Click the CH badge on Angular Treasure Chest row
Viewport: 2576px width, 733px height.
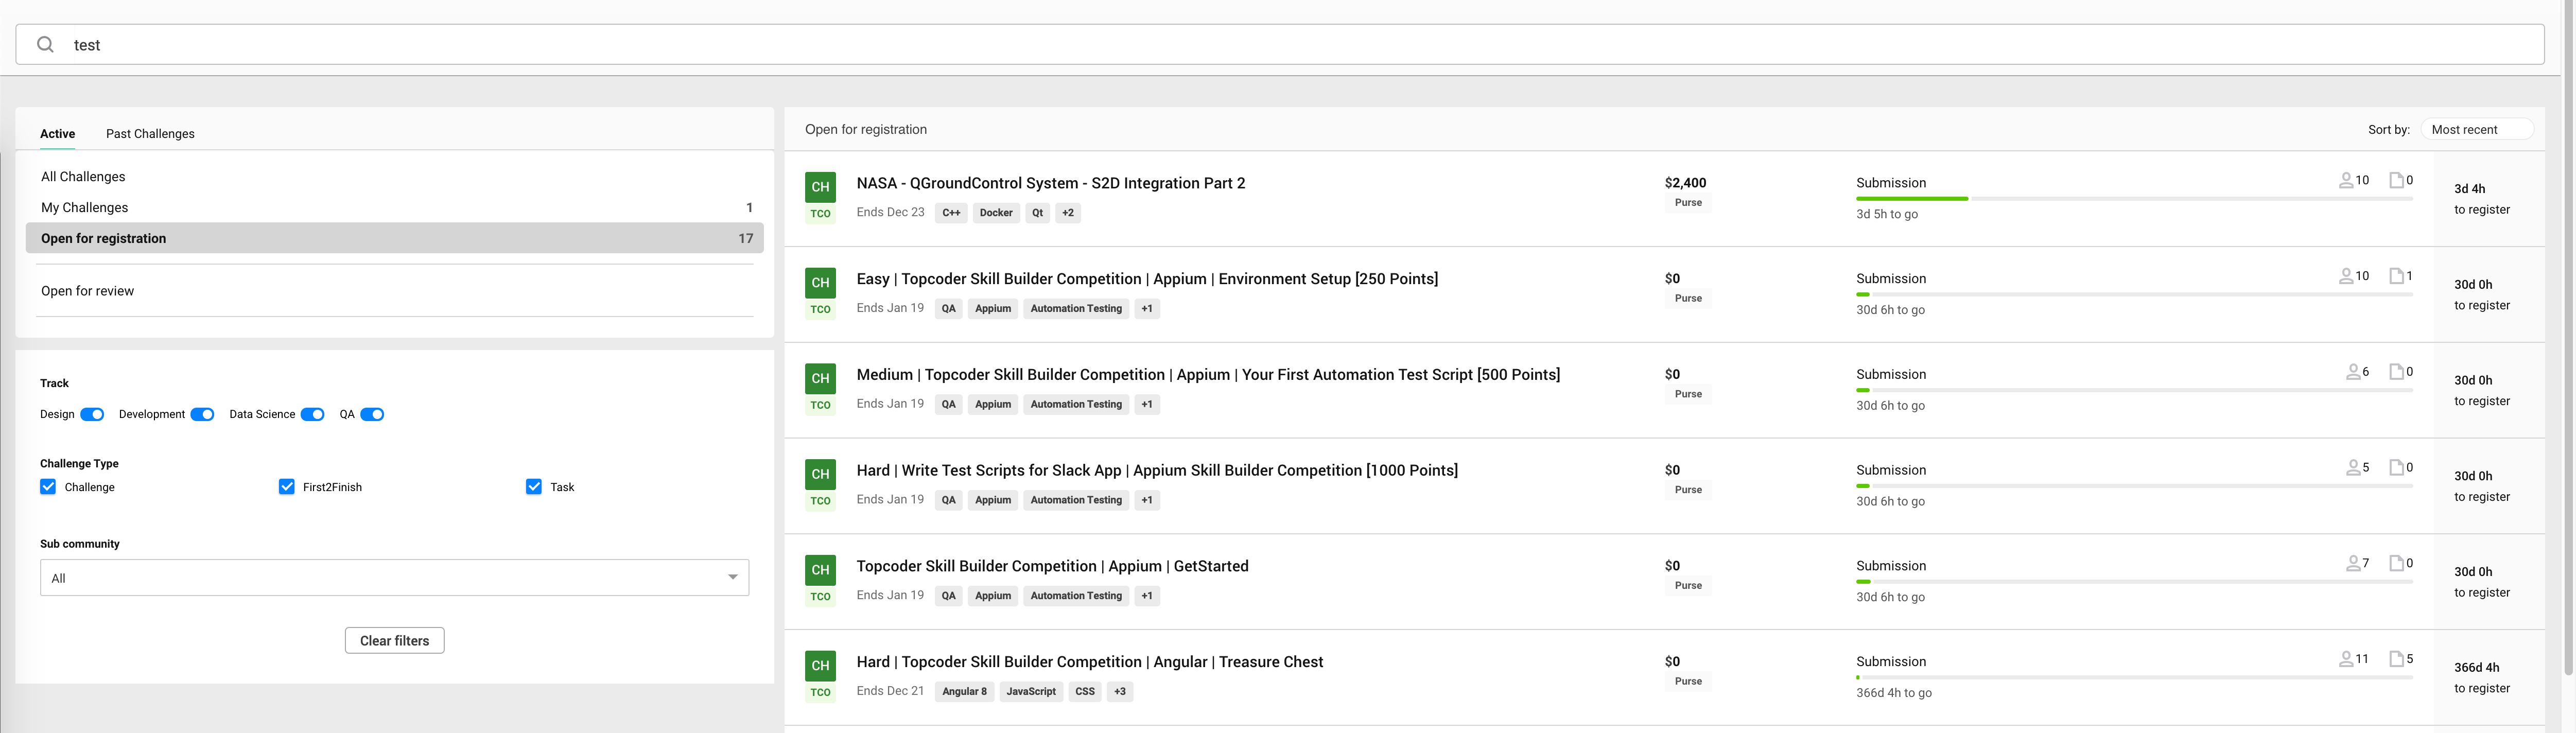(x=820, y=666)
